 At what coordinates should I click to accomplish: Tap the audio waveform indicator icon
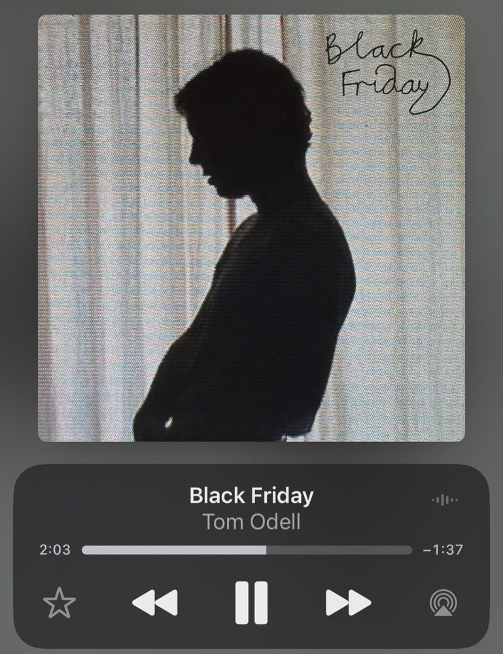pos(445,499)
